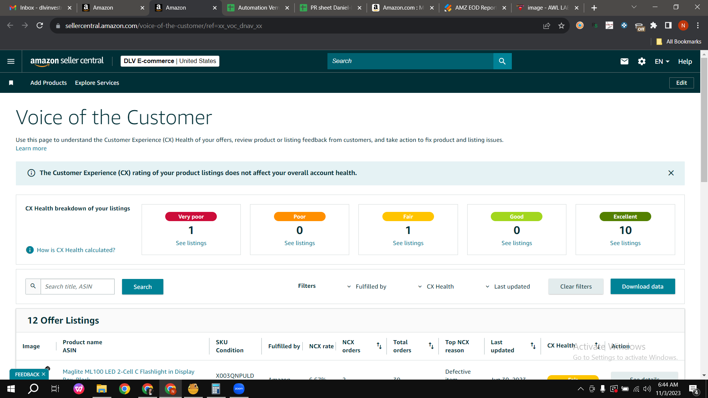Screen dimensions: 708x398
Task: See listings under Poor
Action: 299,243
